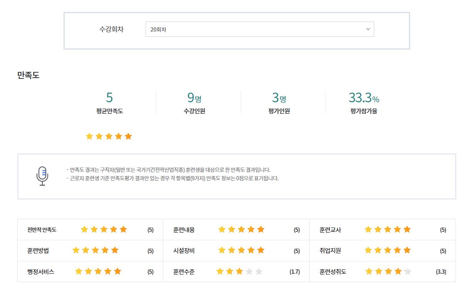
Task: Click the 시설장비 star rating
Action: pos(241,251)
